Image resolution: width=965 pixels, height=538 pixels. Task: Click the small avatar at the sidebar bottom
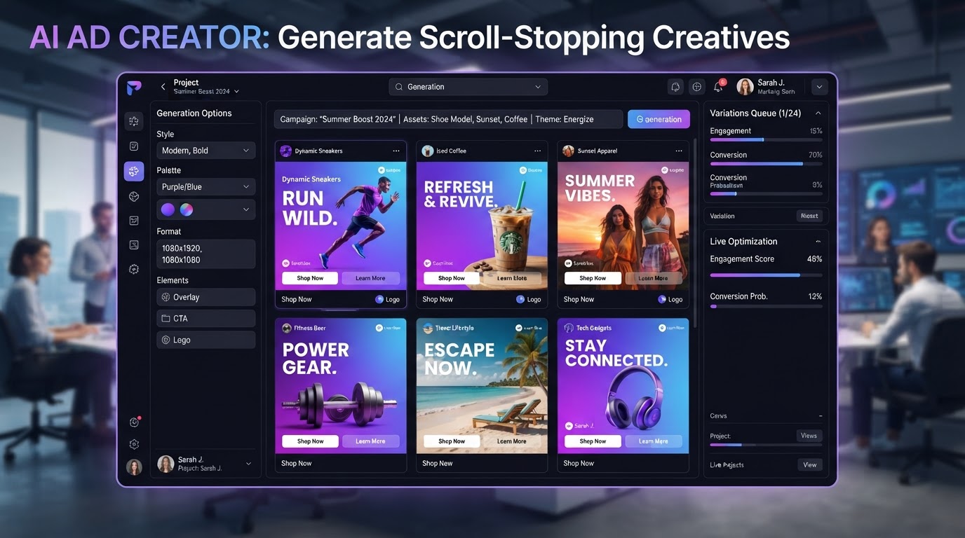pos(134,467)
